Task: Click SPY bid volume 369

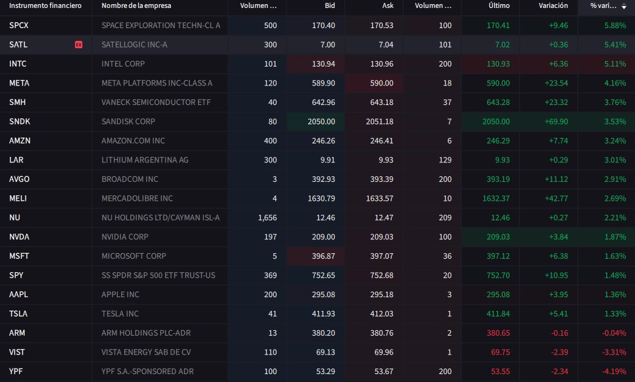Action: coord(270,275)
